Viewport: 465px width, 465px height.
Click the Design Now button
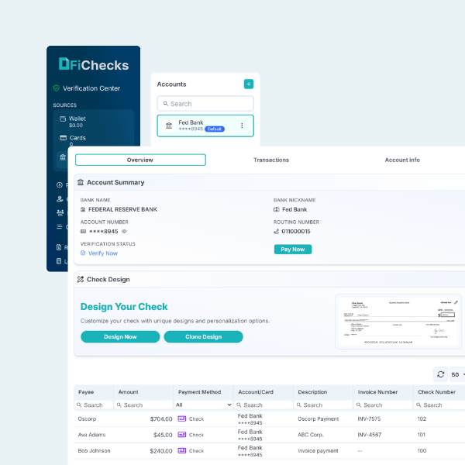point(120,337)
